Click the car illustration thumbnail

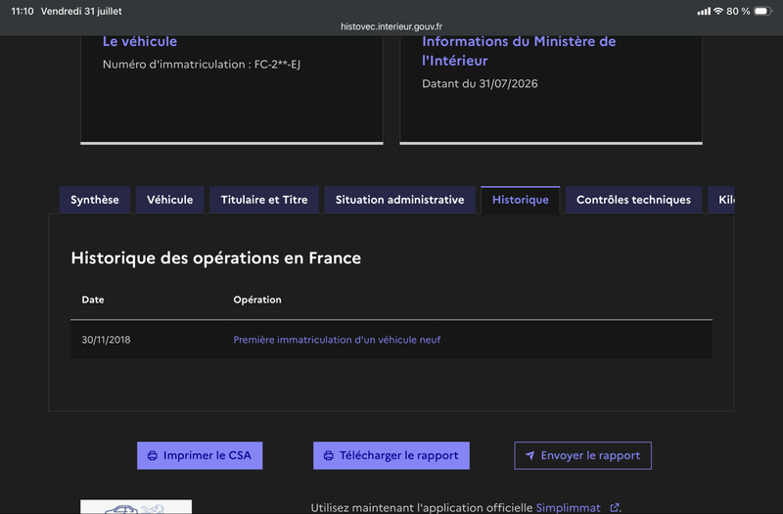pyautogui.click(x=136, y=506)
